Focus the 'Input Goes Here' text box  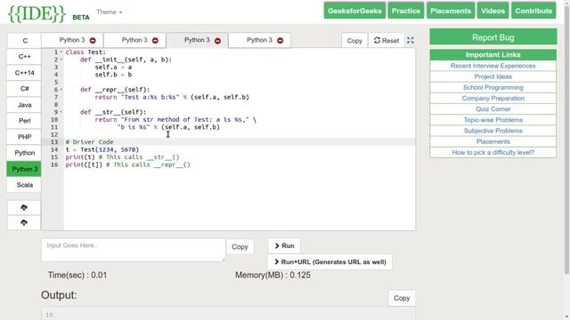[133, 250]
